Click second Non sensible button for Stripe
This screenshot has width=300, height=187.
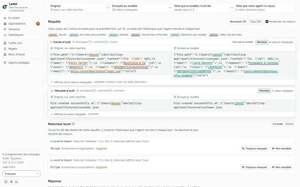tap(281, 167)
